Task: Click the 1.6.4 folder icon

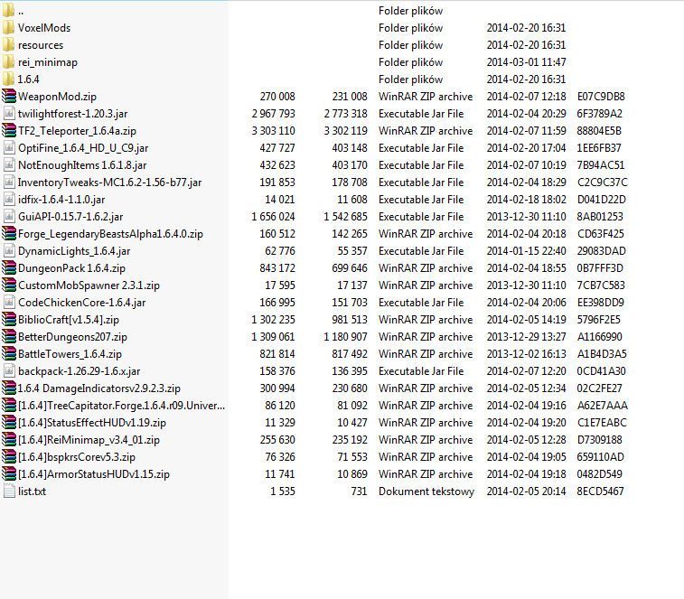Action: point(8,79)
